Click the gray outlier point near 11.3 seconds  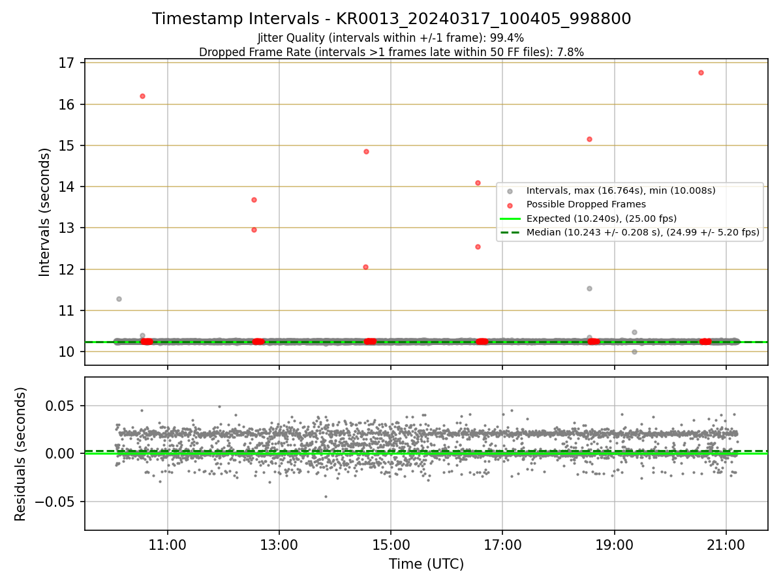pos(119,299)
